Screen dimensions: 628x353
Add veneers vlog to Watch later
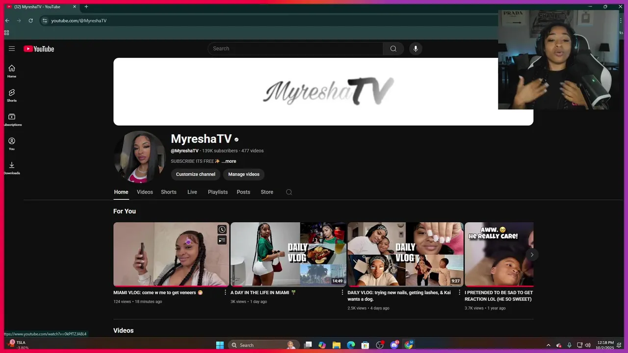coord(222,229)
